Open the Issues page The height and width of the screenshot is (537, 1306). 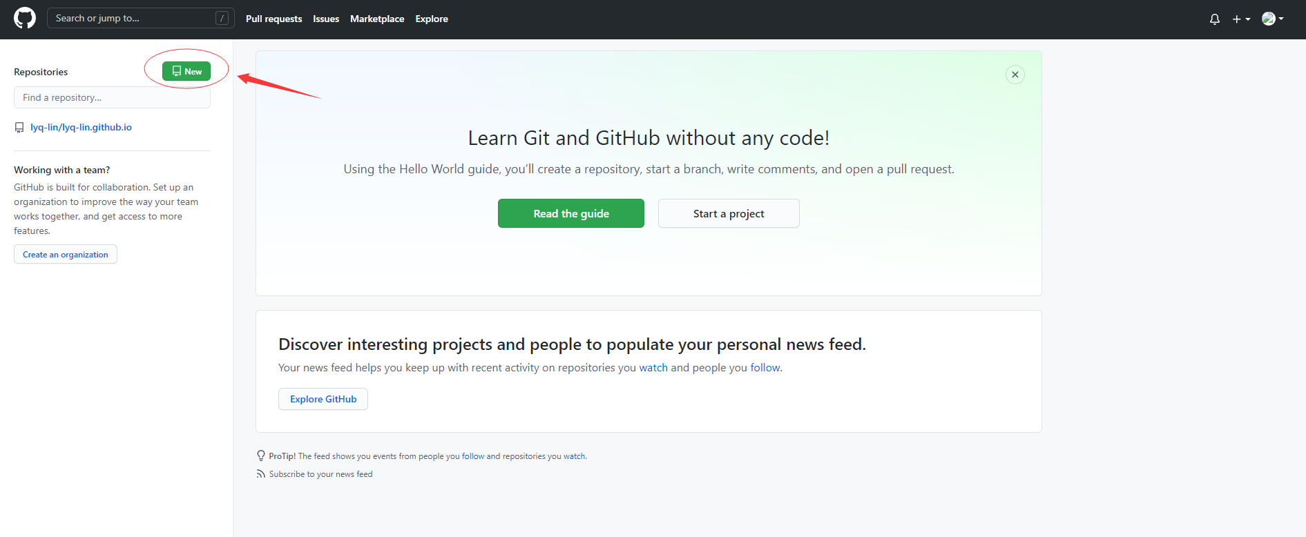[x=326, y=19]
